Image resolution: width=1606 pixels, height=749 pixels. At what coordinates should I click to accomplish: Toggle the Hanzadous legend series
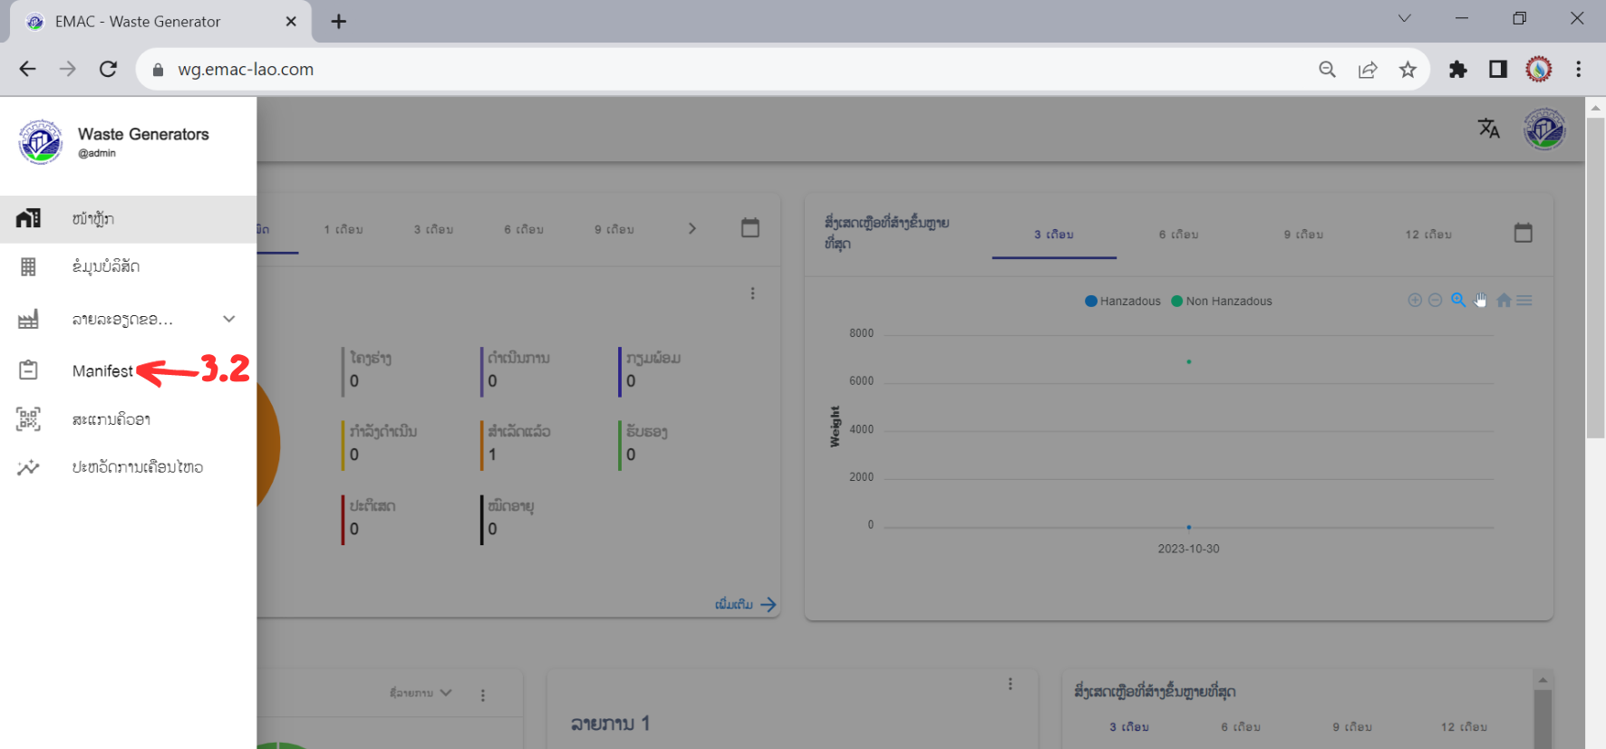pos(1123,302)
